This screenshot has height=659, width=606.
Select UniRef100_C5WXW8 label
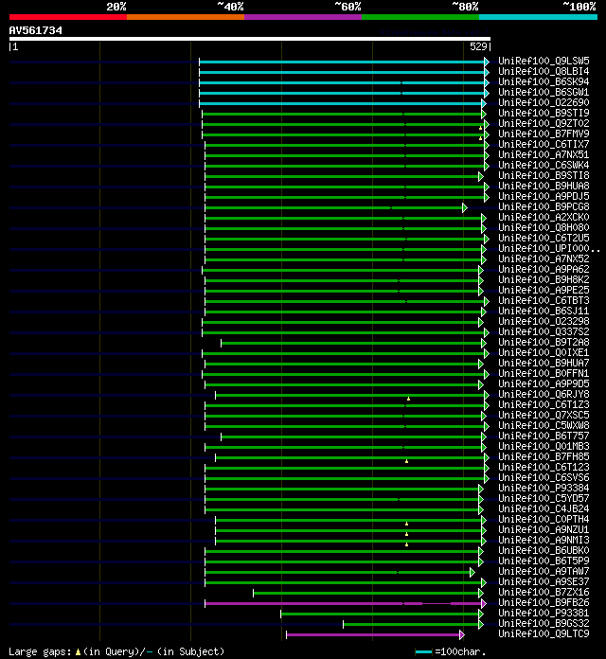tap(544, 425)
